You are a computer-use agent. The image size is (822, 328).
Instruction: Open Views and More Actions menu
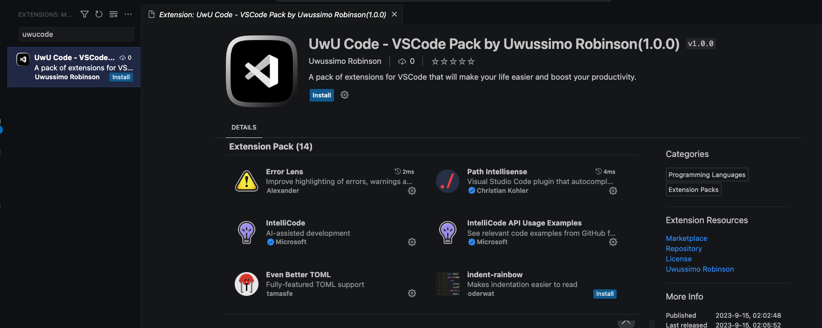(128, 14)
